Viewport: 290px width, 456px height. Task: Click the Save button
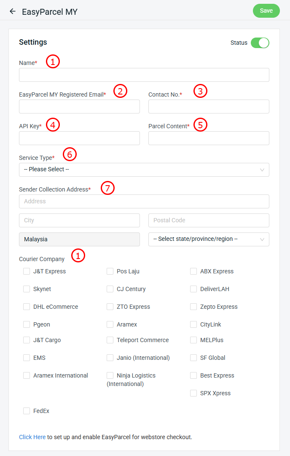266,11
